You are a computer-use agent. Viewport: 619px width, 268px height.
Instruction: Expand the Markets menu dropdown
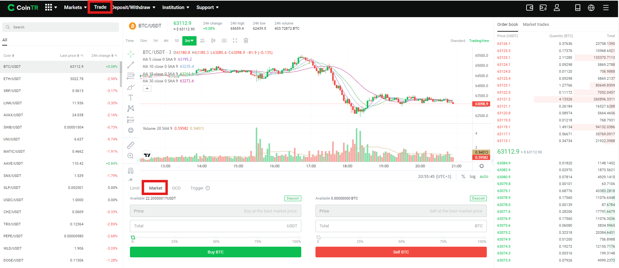click(x=75, y=7)
